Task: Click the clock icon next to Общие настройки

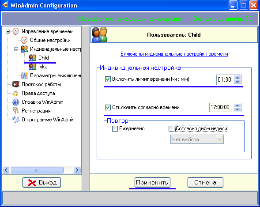Action: tap(24, 40)
